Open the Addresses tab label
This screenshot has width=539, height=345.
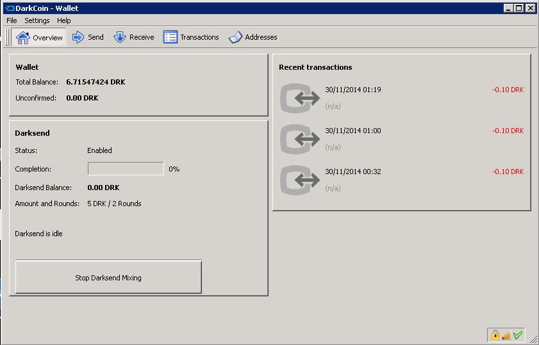[261, 37]
